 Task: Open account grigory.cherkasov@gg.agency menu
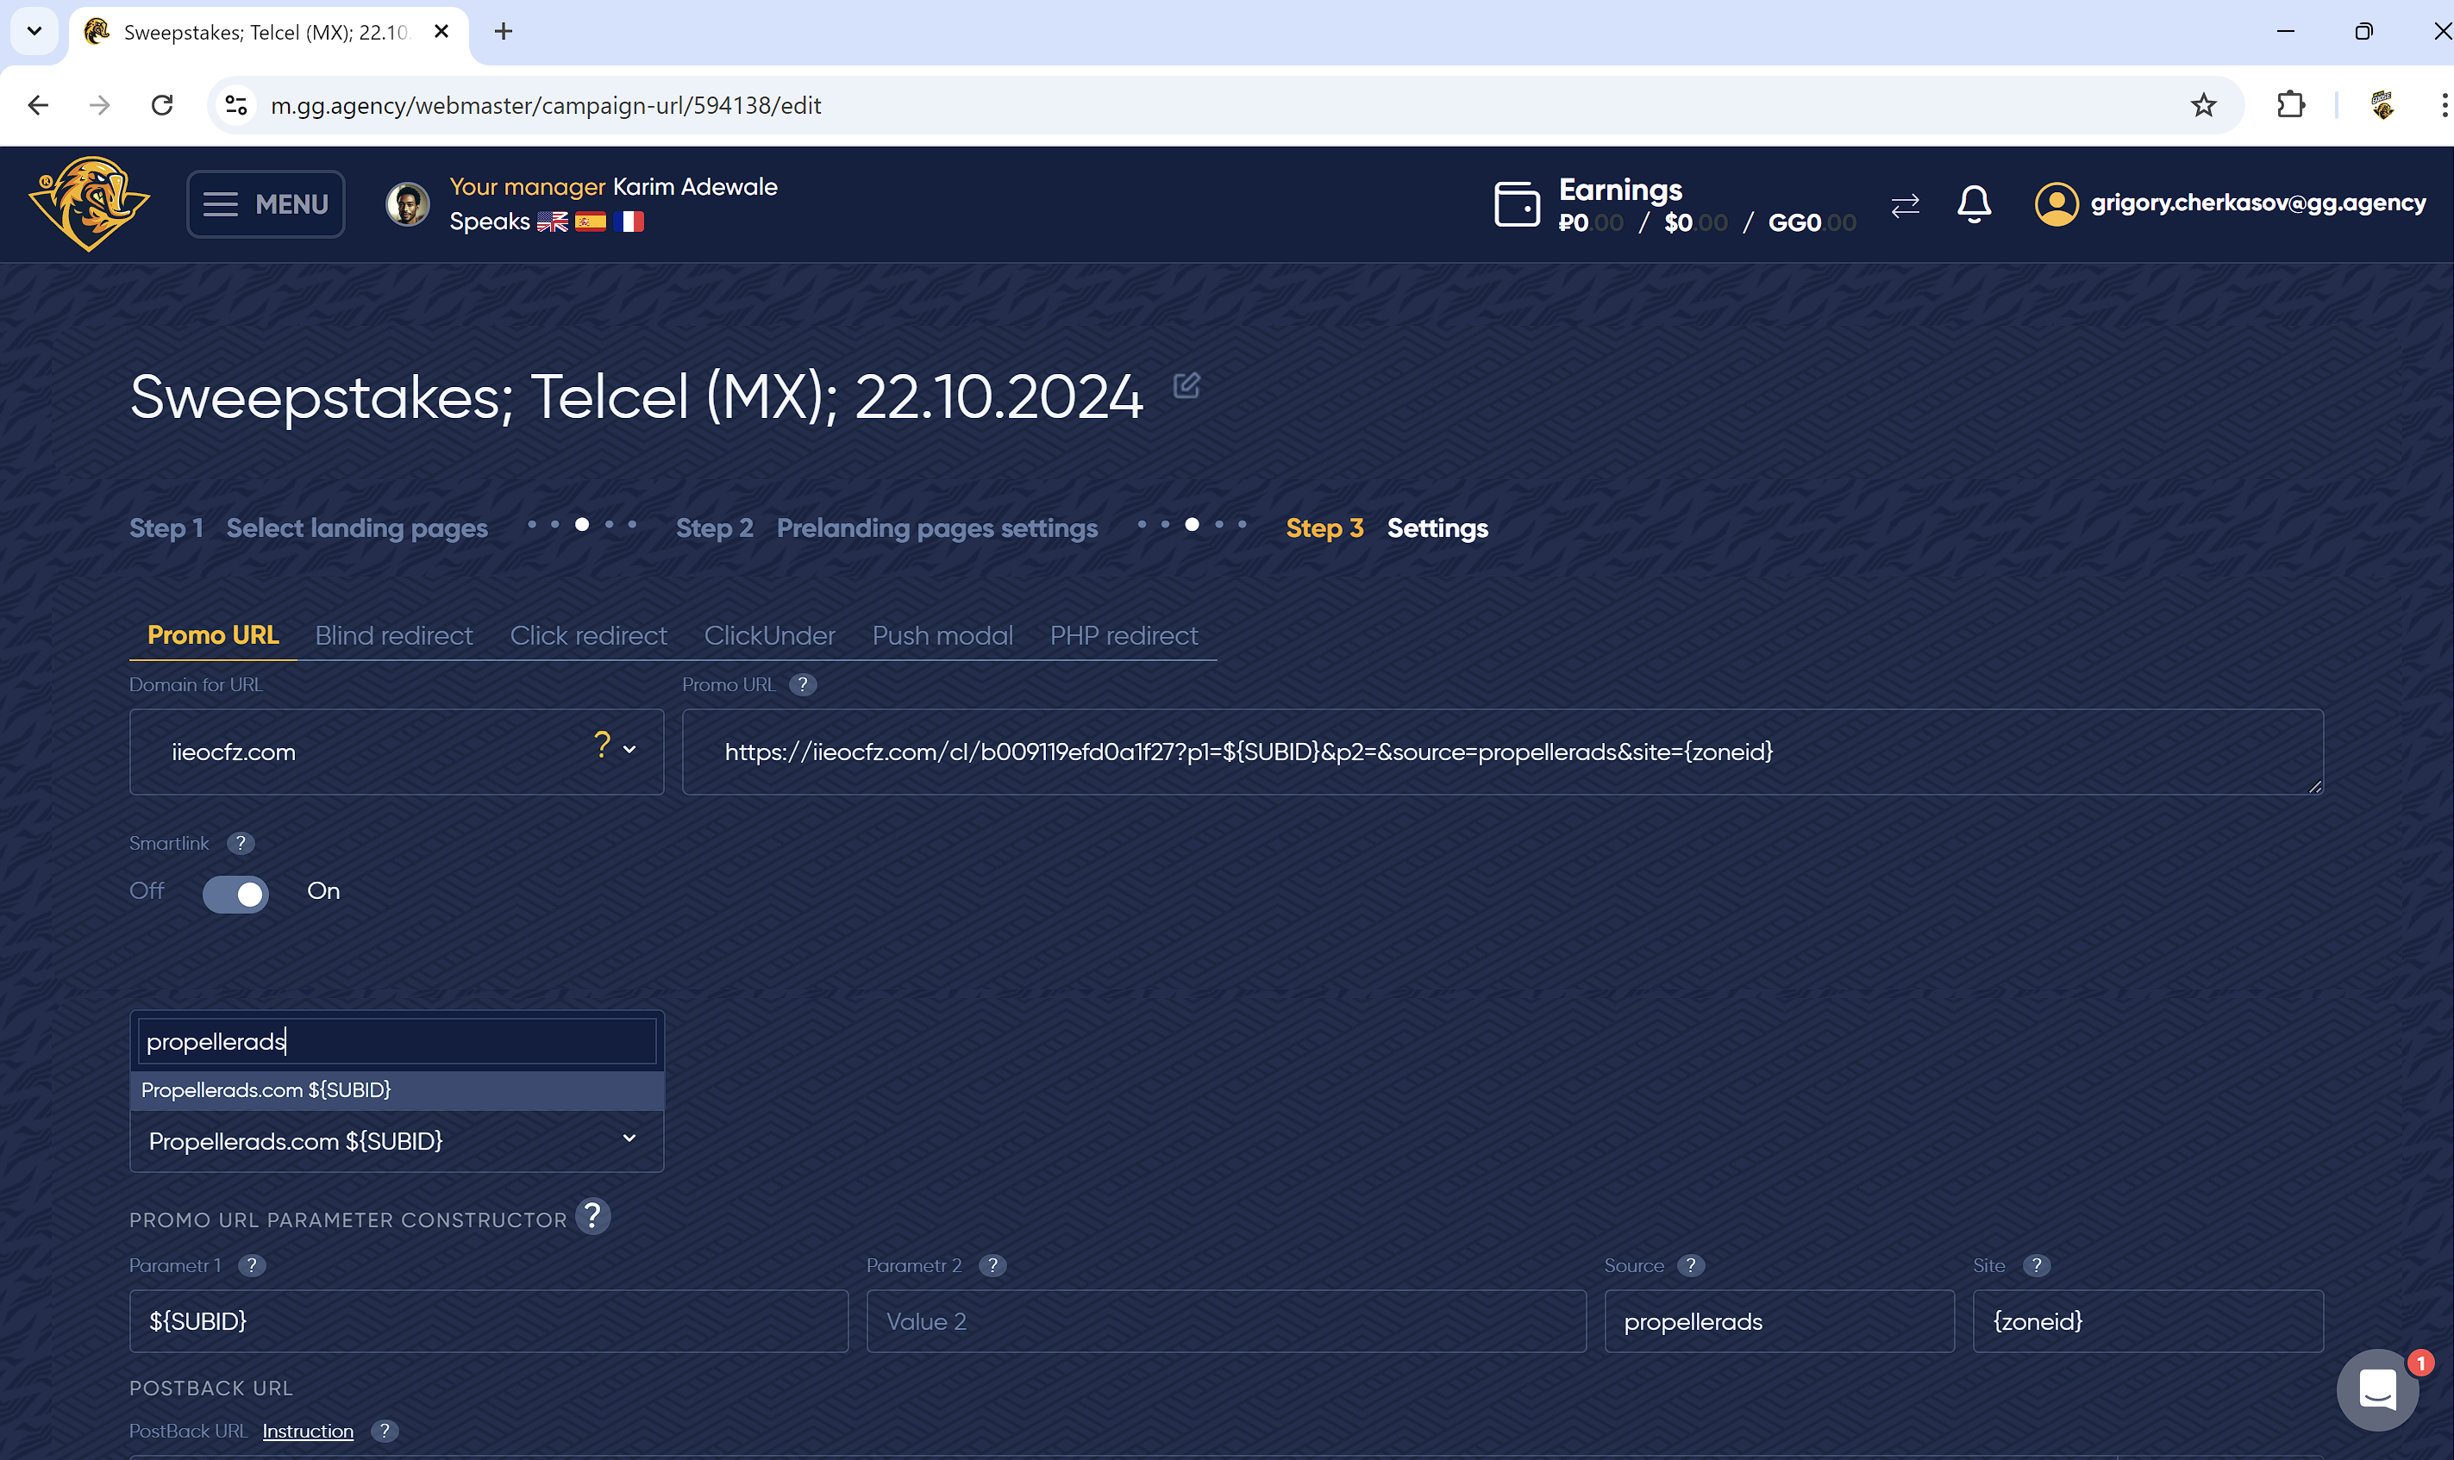point(2257,203)
